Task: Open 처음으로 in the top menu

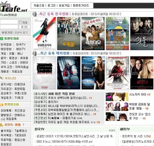Action: click(39, 5)
